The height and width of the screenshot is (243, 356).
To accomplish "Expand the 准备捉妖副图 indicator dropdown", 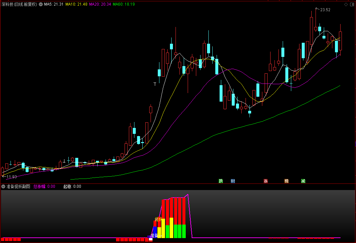I will pyautogui.click(x=3, y=186).
